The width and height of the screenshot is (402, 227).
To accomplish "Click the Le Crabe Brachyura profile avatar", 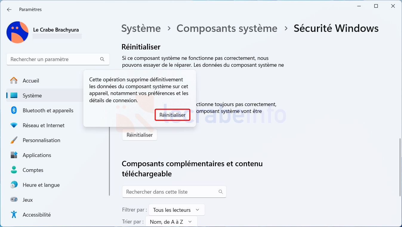I will [17, 32].
